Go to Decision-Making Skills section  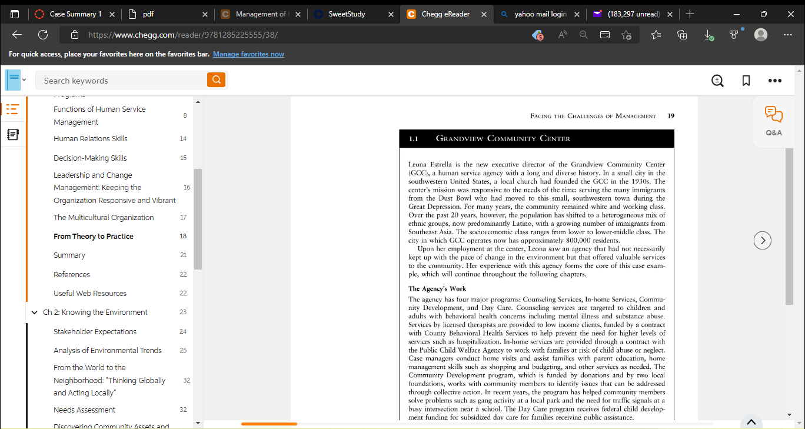pyautogui.click(x=90, y=158)
